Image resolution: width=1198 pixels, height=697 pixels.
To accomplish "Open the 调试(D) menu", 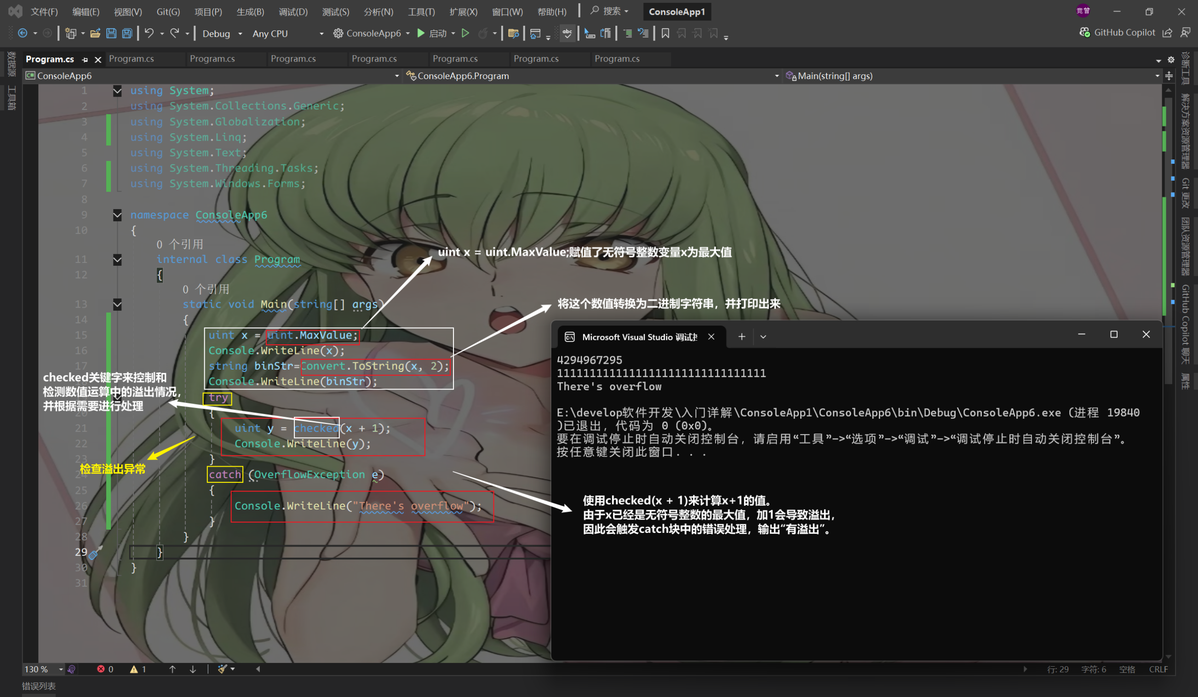I will coord(293,12).
